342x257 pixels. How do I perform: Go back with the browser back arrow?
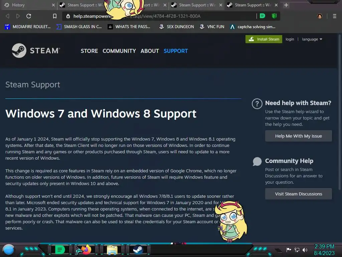pyautogui.click(x=7, y=16)
